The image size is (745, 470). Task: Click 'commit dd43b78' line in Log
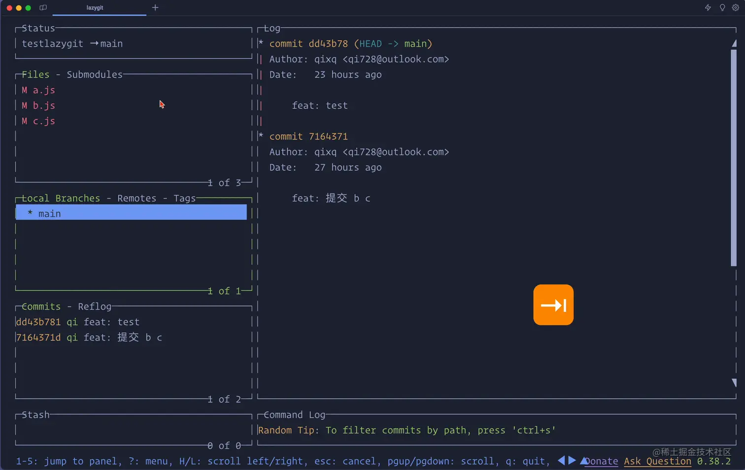coord(350,43)
